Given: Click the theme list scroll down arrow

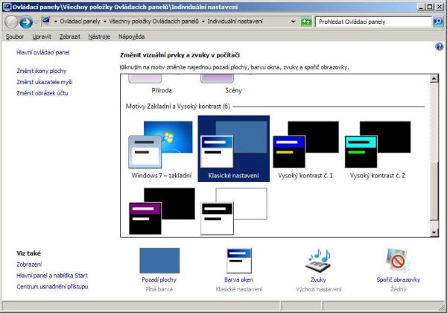Looking at the screenshot, I should 434,233.
